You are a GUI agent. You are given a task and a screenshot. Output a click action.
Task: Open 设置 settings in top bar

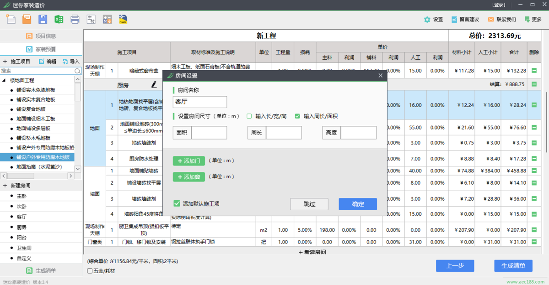(x=433, y=20)
